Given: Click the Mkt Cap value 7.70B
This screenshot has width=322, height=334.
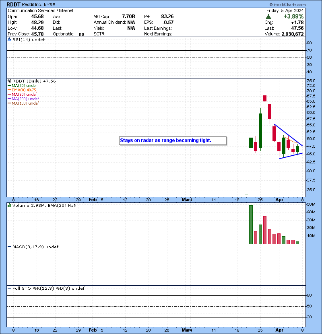Looking at the screenshot, I should coord(128,16).
